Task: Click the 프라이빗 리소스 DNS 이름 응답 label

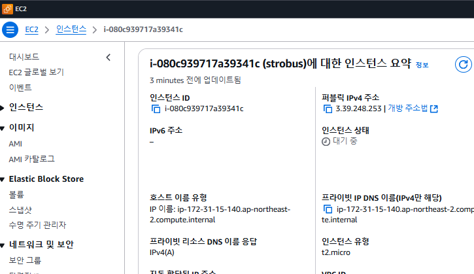Action: [x=203, y=241]
